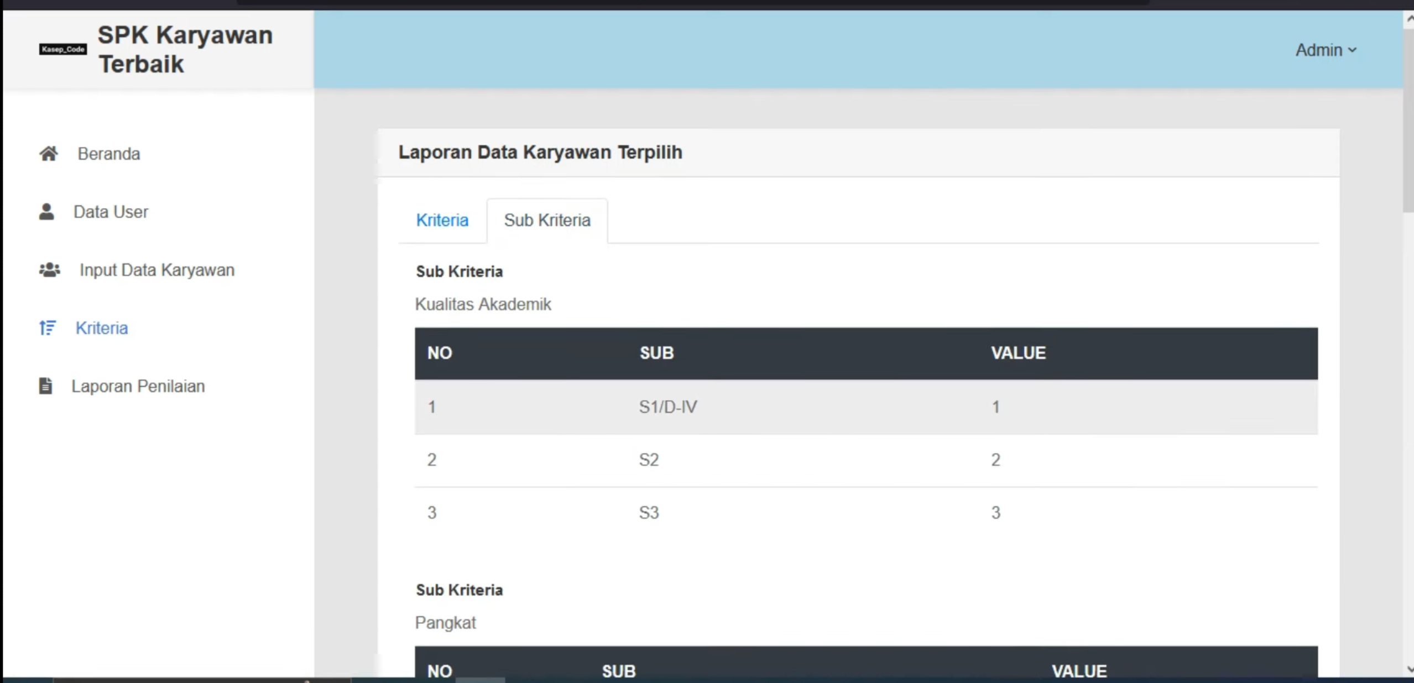This screenshot has width=1414, height=683.
Task: Click the SUB header of Kualitas Akademik table
Action: 656,353
